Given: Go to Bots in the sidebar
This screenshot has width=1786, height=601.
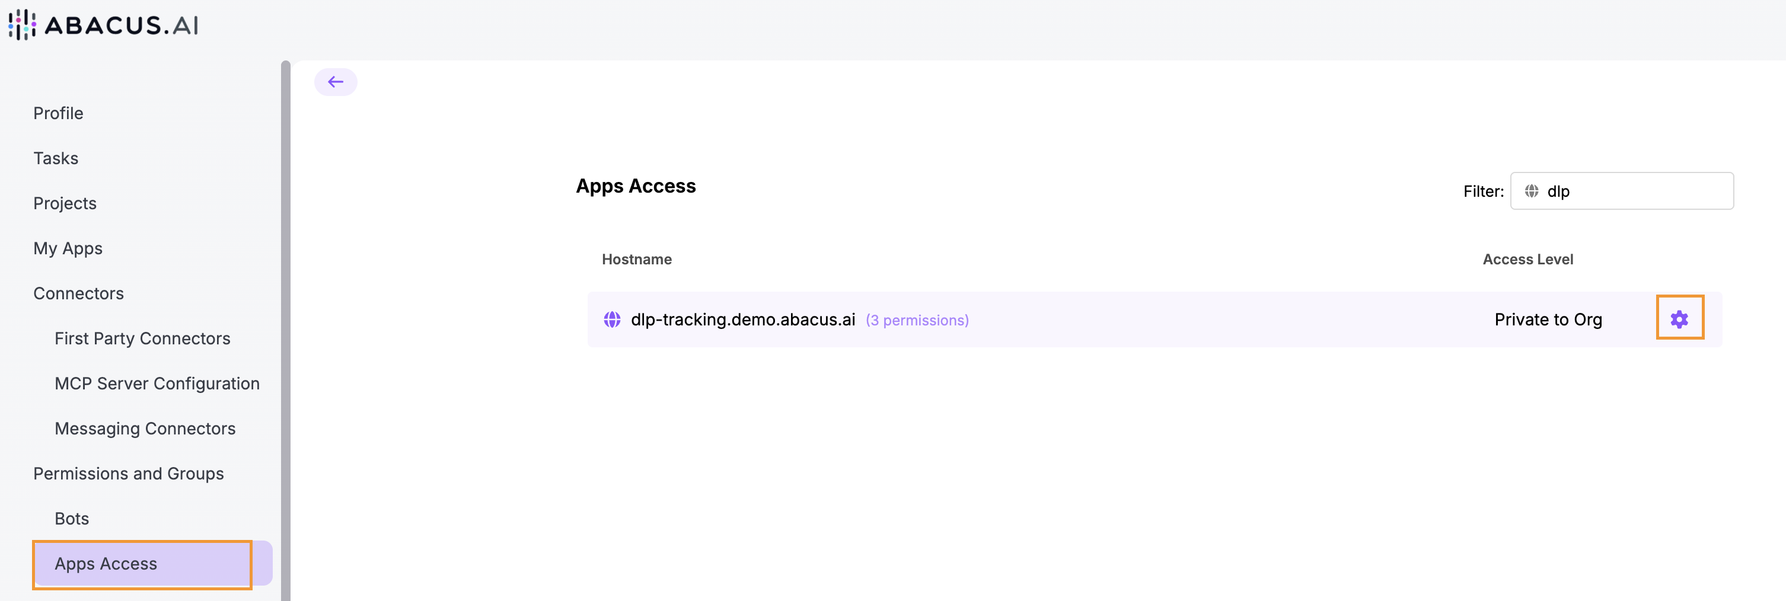Looking at the screenshot, I should pos(72,519).
